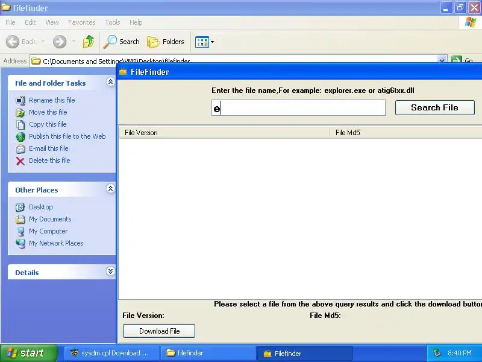Select the E-mail this file link
This screenshot has height=362, width=482.
[x=49, y=148]
